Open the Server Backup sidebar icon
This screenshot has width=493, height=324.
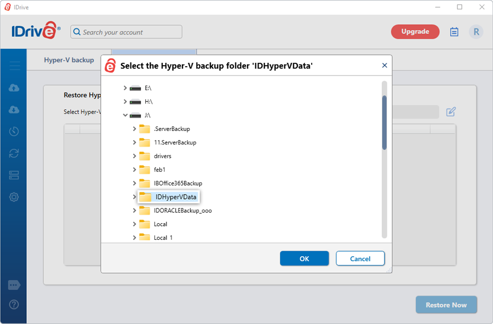[14, 175]
